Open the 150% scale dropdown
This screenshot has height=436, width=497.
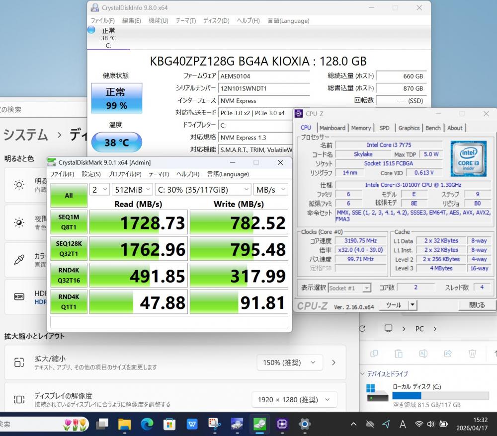[289, 363]
